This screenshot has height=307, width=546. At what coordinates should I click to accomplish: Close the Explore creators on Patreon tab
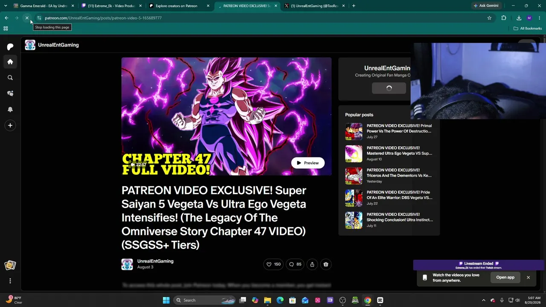coord(208,6)
